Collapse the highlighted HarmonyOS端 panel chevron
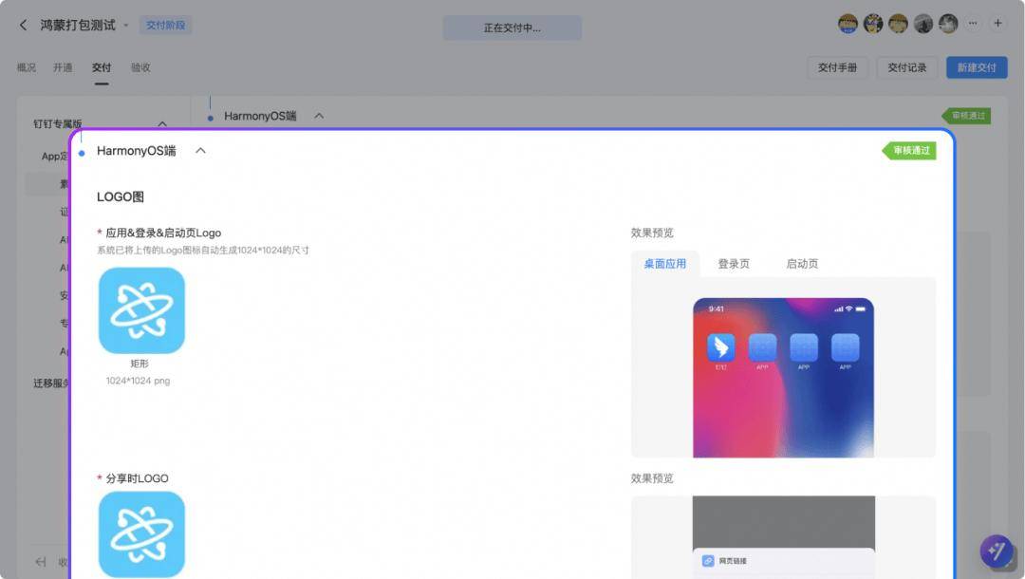 200,150
